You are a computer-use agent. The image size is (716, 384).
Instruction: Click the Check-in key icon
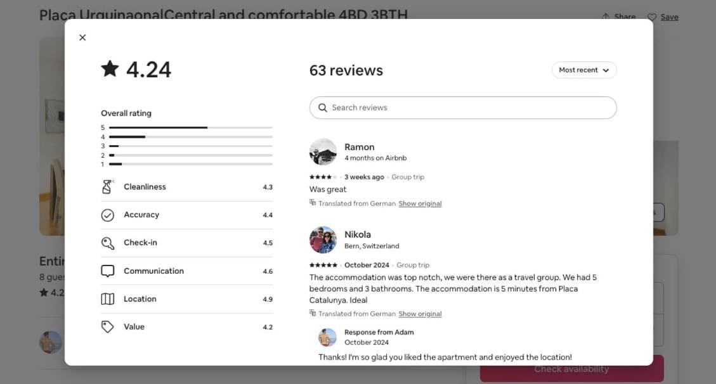(x=107, y=243)
